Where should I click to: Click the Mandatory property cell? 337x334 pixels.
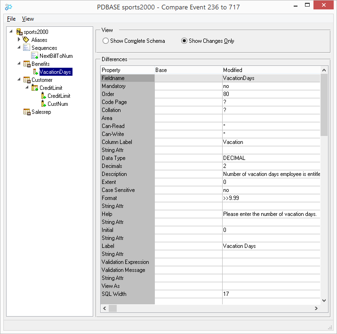(128, 86)
